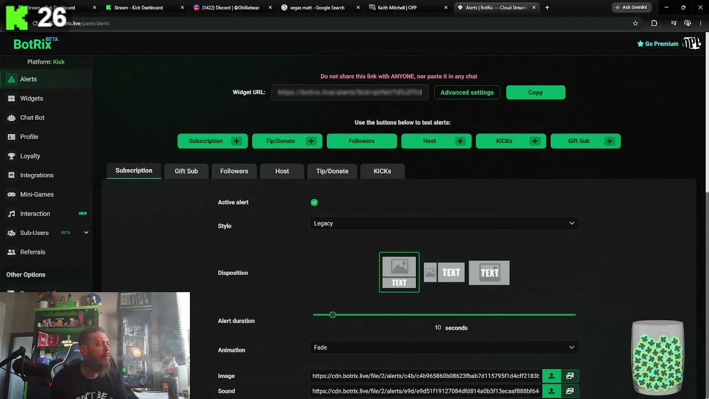Viewport: 709px width, 399px height.
Task: Click the Widgets grid icon in the sidebar
Action: 11,99
